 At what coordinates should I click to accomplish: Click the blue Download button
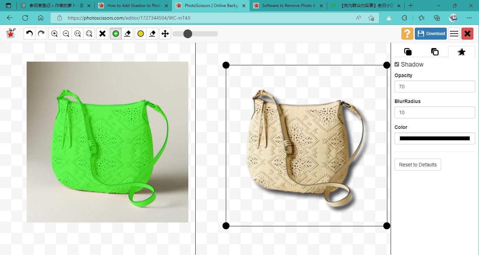(431, 34)
